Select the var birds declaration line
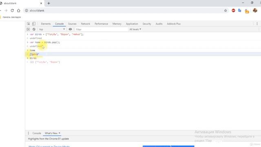Viewport: 261px width, 147px height. click(x=57, y=34)
